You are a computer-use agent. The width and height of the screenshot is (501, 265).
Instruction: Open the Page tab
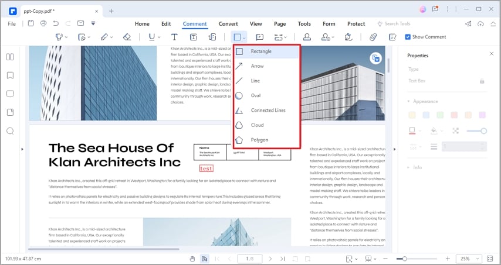[280, 23]
